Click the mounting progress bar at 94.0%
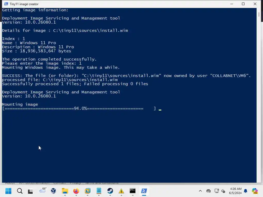 pyautogui.click(x=79, y=109)
